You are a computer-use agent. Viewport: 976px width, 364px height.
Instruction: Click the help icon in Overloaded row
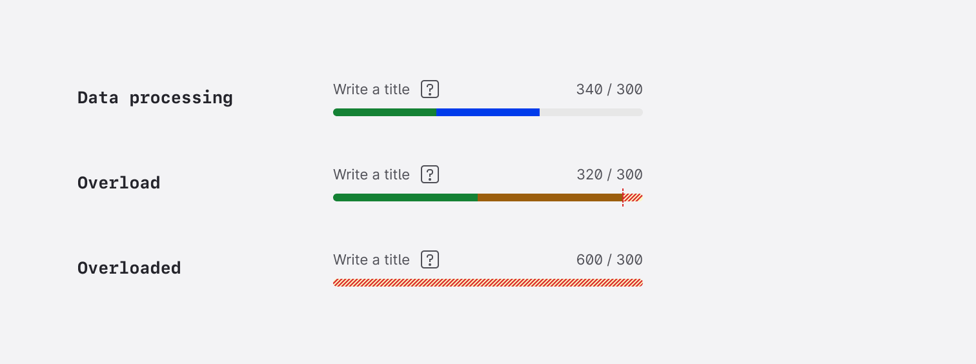pos(430,259)
